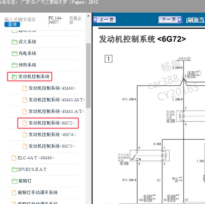The height and width of the screenshot is (204, 205).
Task: Click connector label D-247 in diagram
Action: coord(148,196)
